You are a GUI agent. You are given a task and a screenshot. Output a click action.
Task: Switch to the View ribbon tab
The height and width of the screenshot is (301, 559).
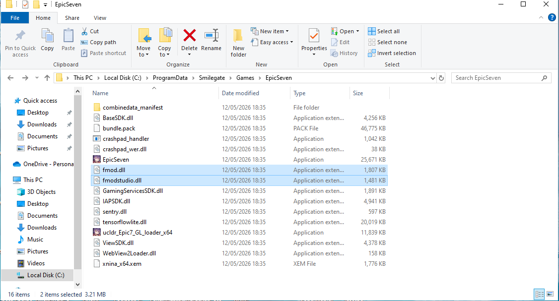click(100, 18)
